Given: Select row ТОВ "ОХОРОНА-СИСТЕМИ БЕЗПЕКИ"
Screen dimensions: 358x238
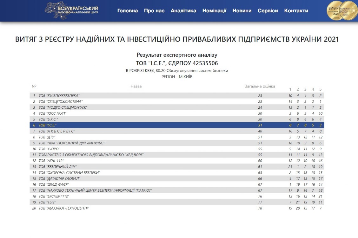Looking at the screenshot, I should point(177,173).
